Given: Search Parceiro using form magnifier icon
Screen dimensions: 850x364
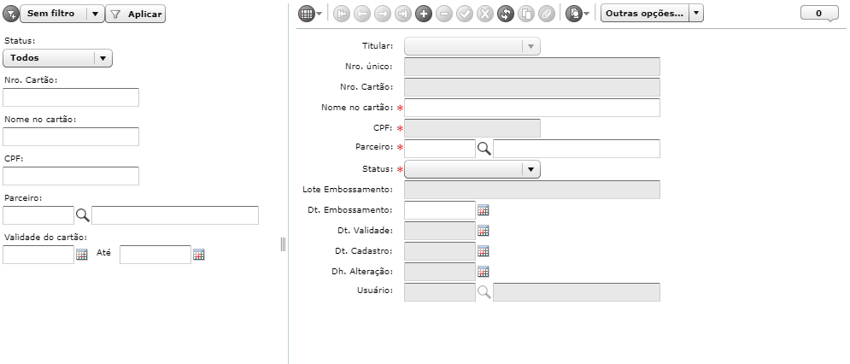Looking at the screenshot, I should pyautogui.click(x=484, y=149).
